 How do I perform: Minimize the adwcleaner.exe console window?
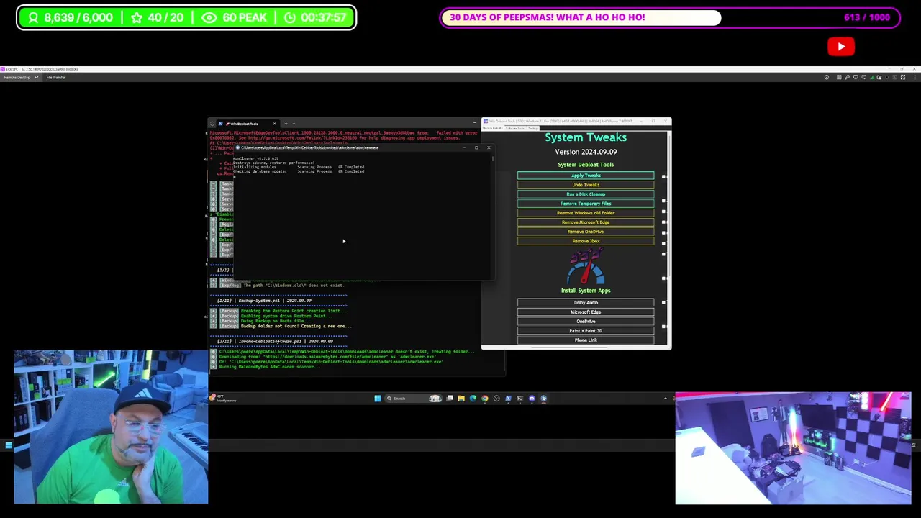click(464, 147)
